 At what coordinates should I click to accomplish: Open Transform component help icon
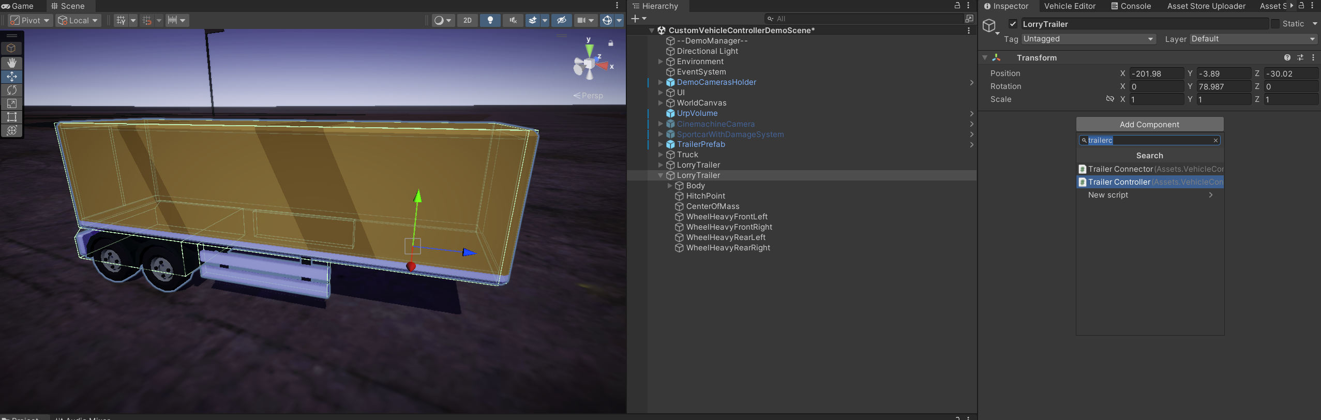[1287, 57]
